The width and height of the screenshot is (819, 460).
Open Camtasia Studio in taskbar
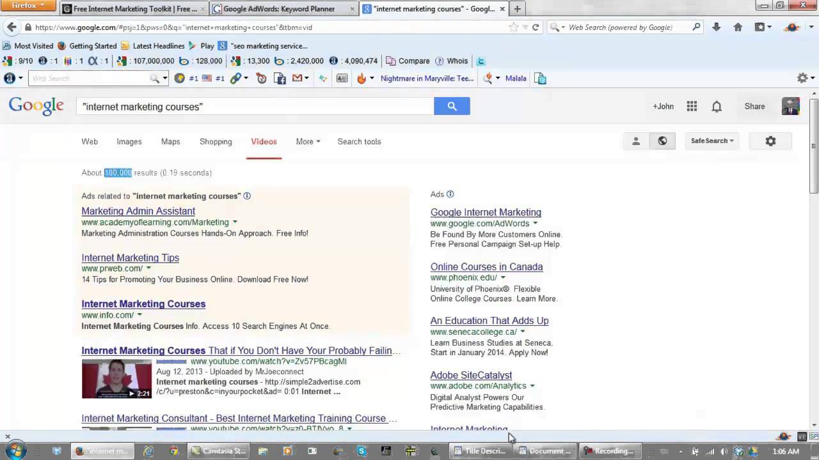coord(219,451)
